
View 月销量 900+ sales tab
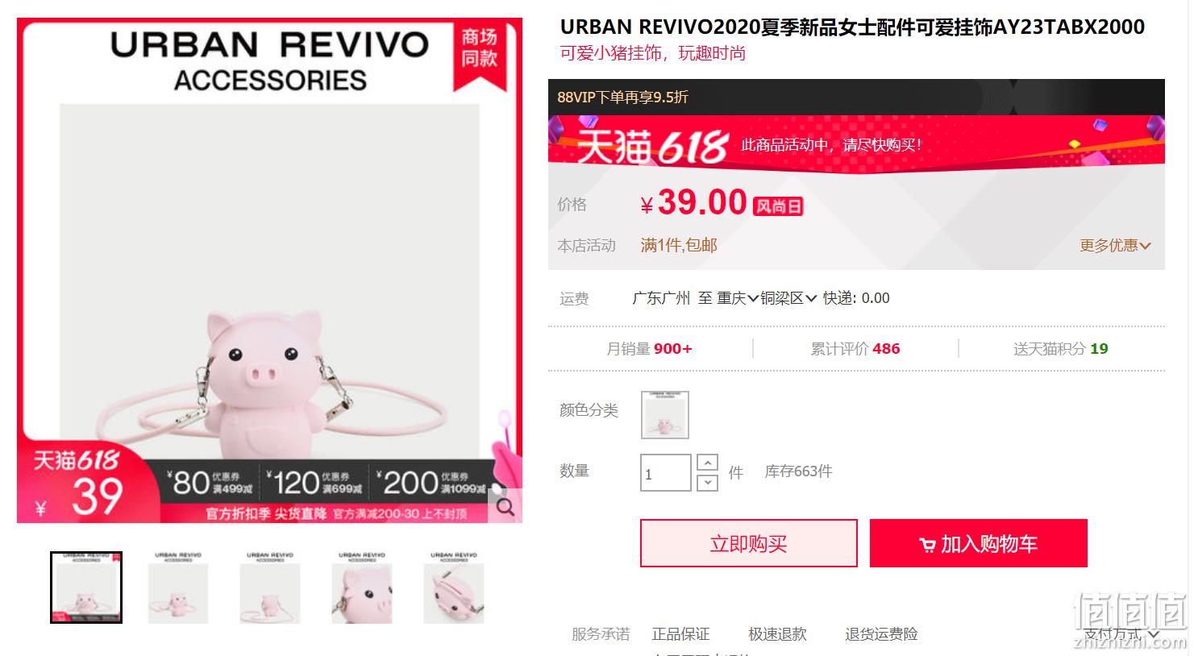point(650,348)
